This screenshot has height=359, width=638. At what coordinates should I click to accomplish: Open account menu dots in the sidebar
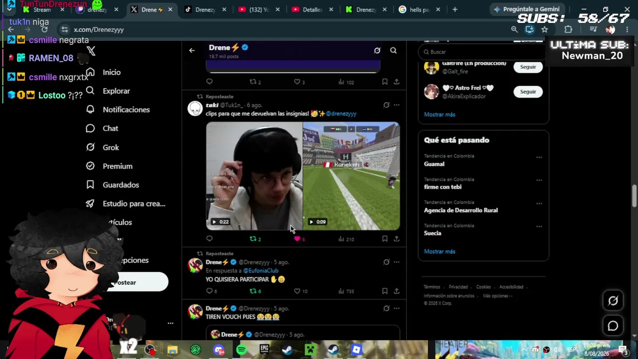pyautogui.click(x=170, y=323)
